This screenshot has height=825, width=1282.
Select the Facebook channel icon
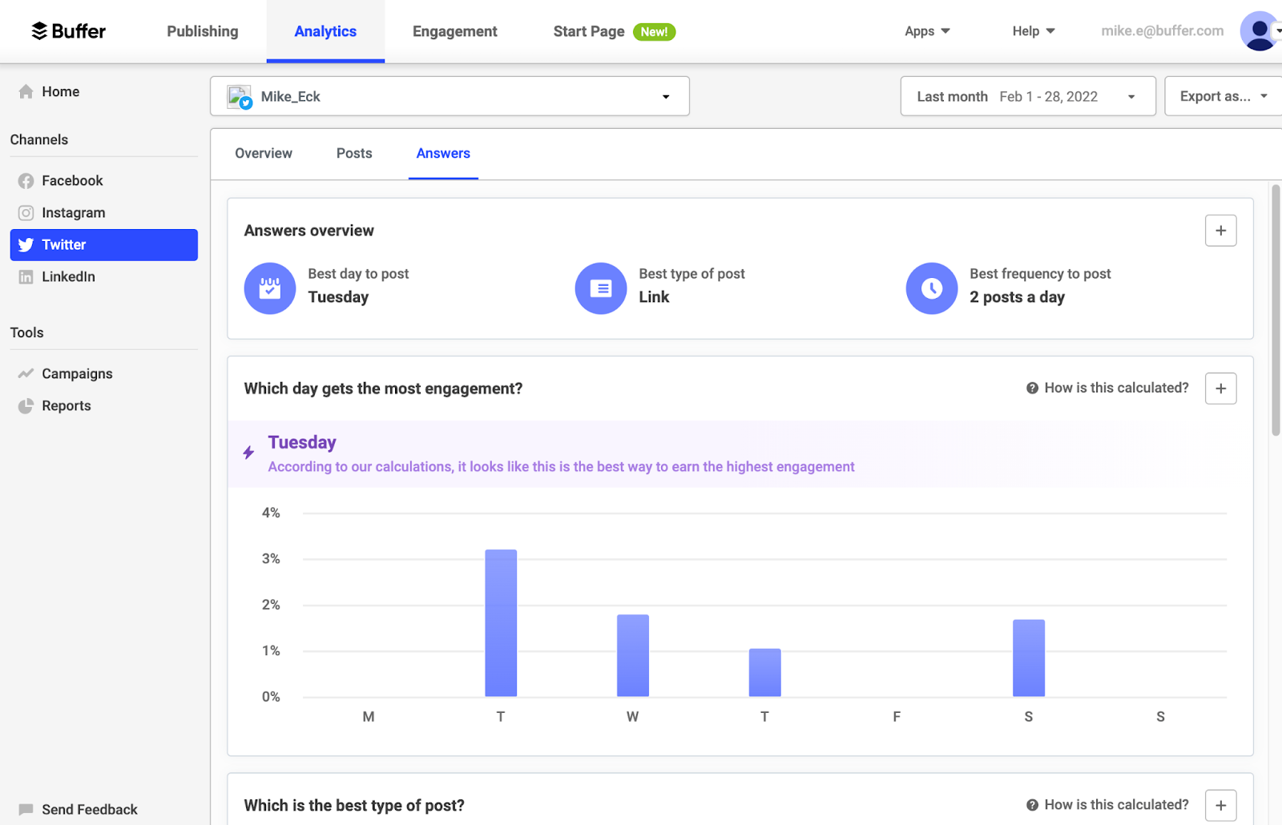pos(26,180)
